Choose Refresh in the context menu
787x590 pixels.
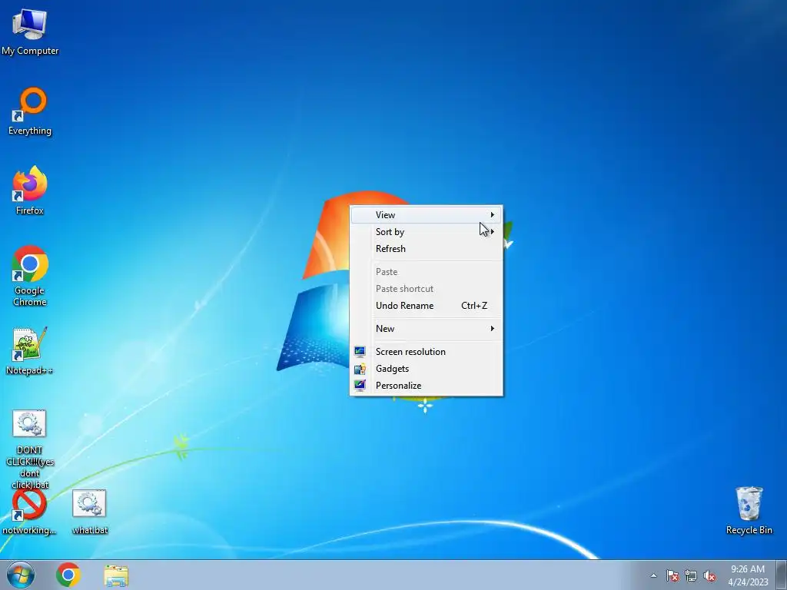tap(426, 249)
